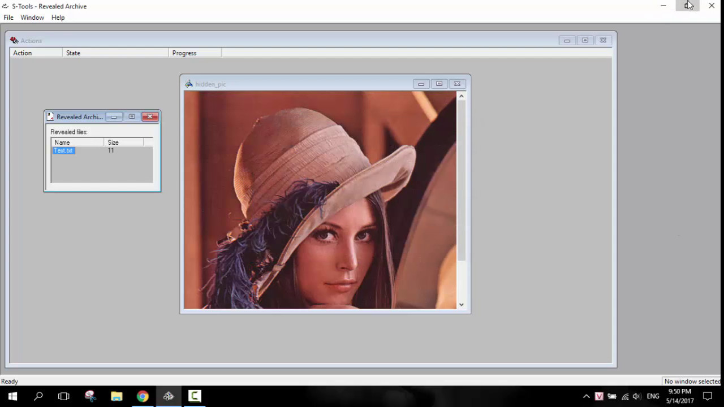
Task: Open the Windows Start menu
Action: click(x=12, y=396)
